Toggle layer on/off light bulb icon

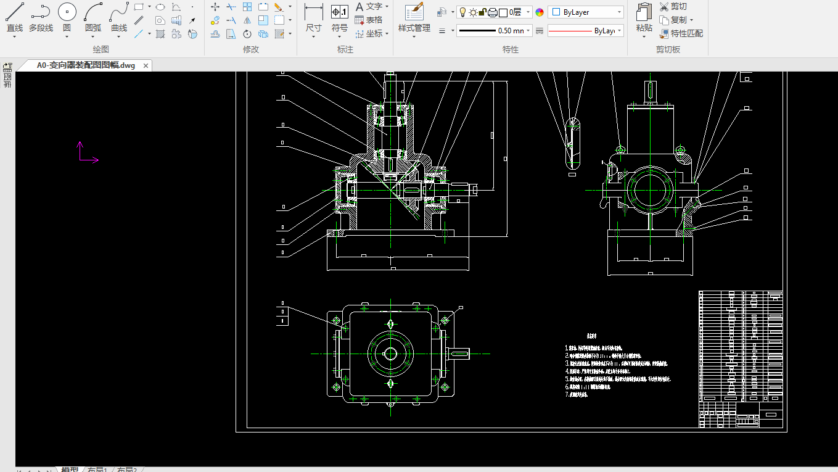pos(462,12)
